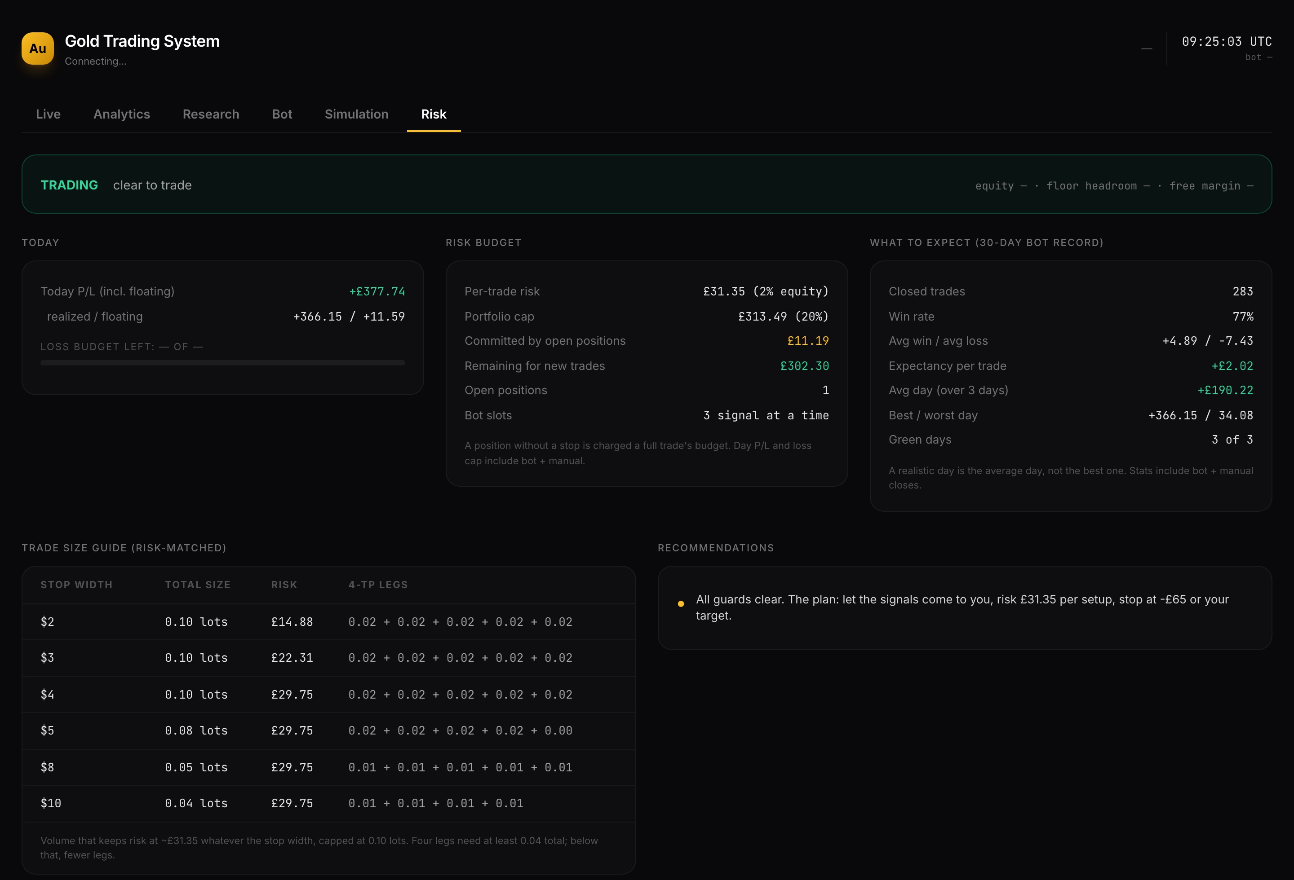
Task: Click the +£2.02 expectancy value
Action: point(1232,366)
